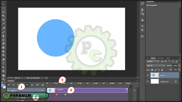Select the Pen tool
The width and height of the screenshot is (182, 102).
pyautogui.click(x=3, y=60)
